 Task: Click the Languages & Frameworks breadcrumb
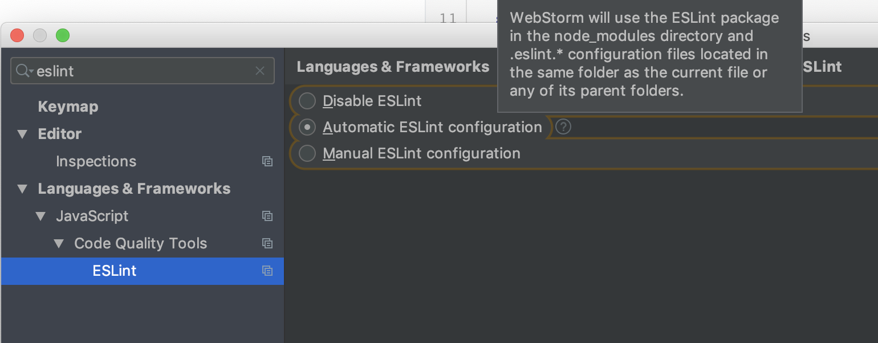click(393, 67)
